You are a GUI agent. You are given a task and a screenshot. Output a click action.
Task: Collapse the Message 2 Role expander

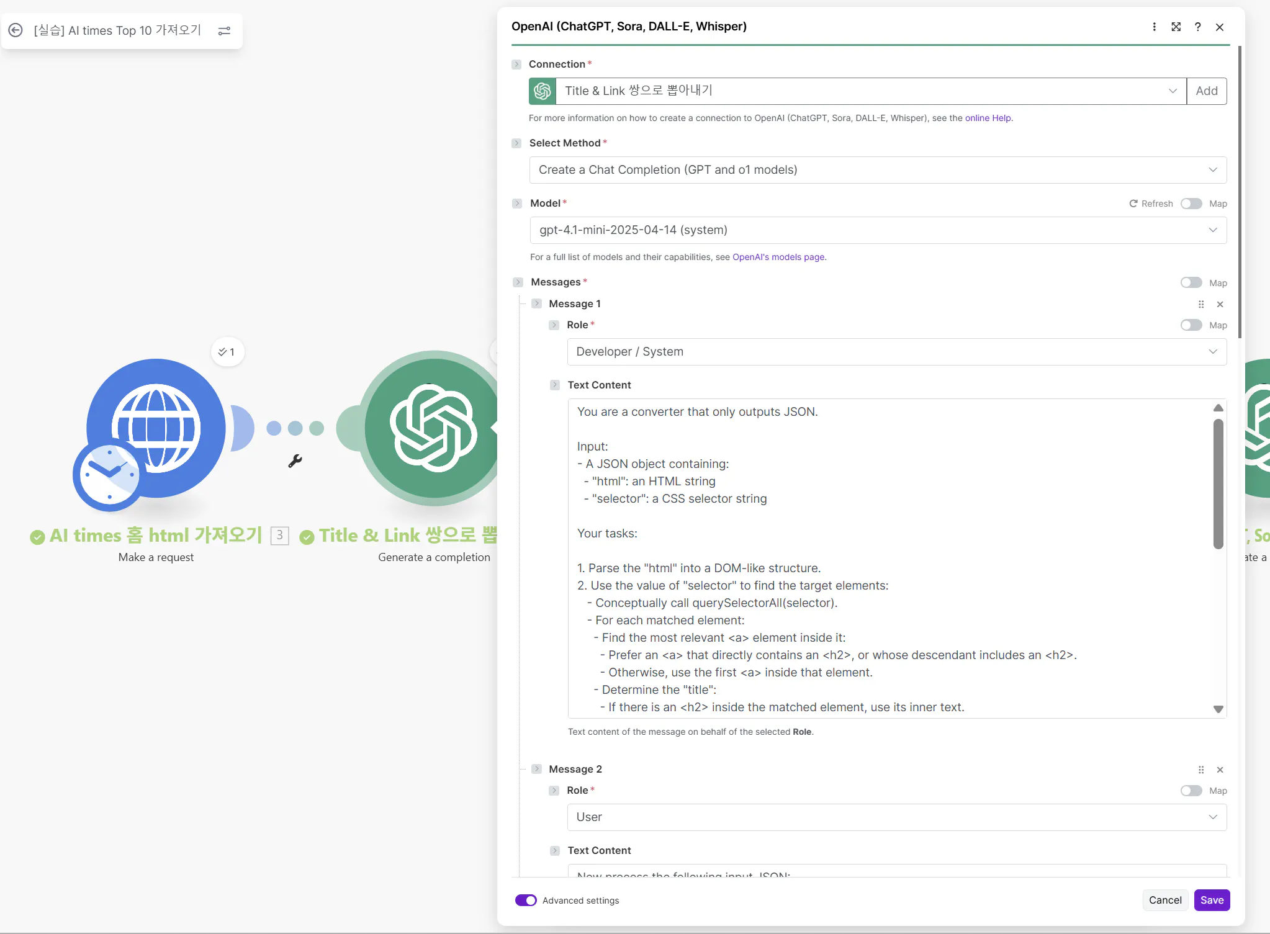click(x=554, y=791)
